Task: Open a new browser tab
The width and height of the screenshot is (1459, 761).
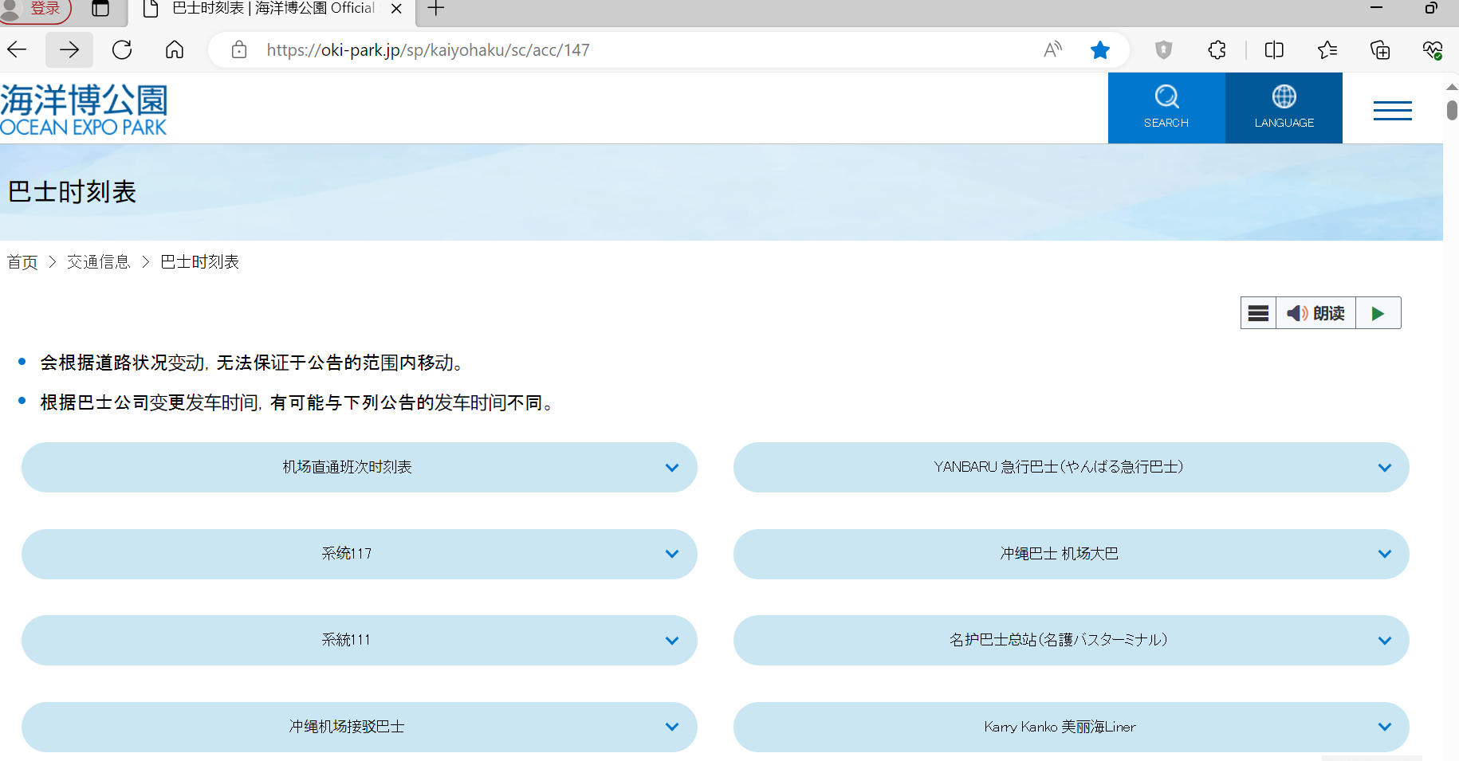Action: coord(436,9)
